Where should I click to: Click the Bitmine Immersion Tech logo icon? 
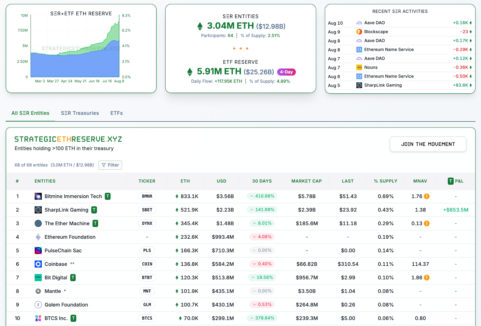click(x=38, y=196)
